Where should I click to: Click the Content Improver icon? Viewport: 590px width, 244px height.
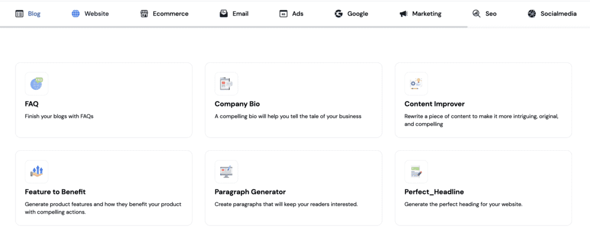pos(416,84)
